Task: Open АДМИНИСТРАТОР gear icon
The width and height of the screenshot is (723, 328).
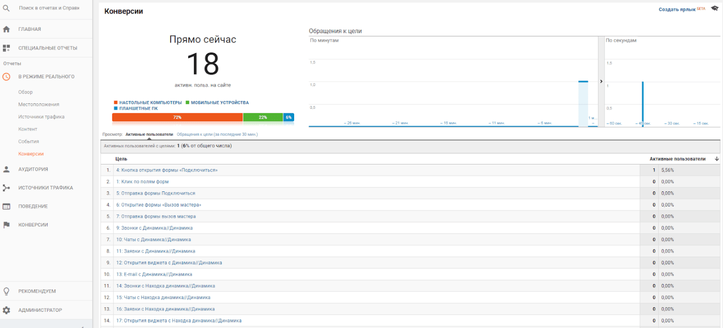Action: [6, 310]
